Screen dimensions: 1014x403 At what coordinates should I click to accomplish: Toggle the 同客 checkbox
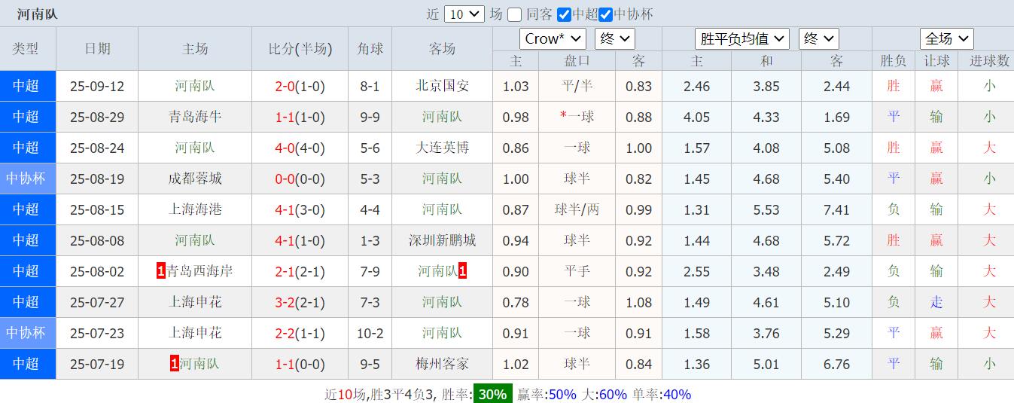[515, 14]
